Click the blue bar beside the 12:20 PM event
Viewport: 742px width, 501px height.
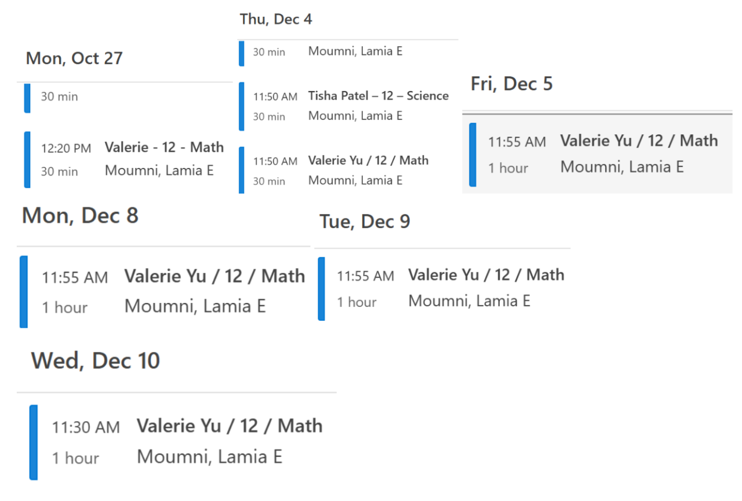pos(27,159)
